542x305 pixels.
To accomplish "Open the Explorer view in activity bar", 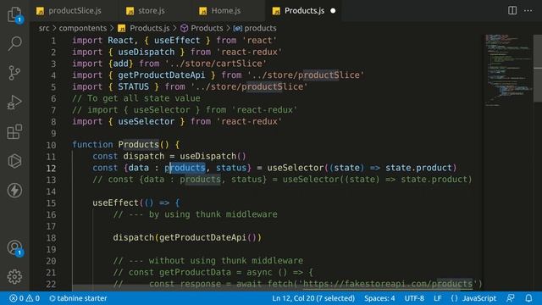I will (x=14, y=14).
